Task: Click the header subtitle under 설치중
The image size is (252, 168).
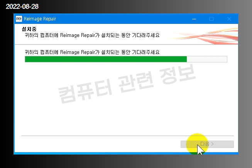Action: 92,35
